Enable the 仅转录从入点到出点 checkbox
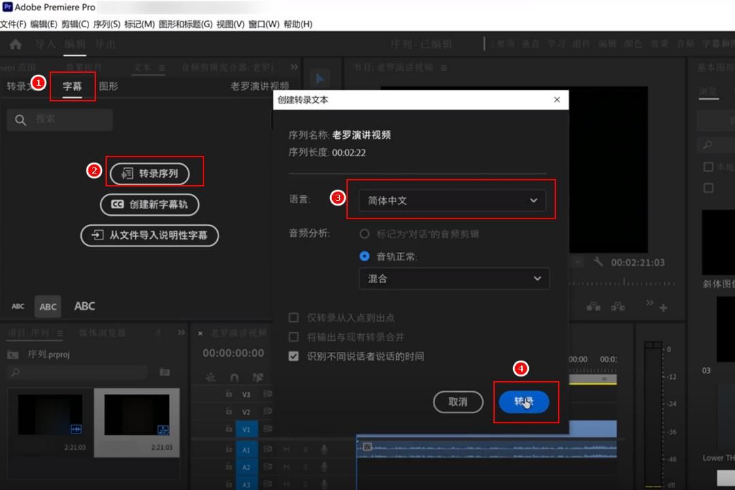Viewport: 735px width, 490px height. point(294,317)
